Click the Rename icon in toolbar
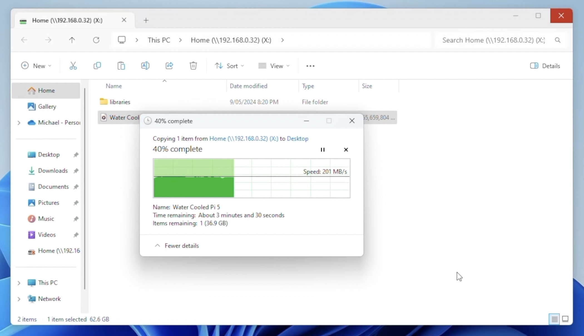Viewport: 584px width, 336px height. click(x=145, y=66)
